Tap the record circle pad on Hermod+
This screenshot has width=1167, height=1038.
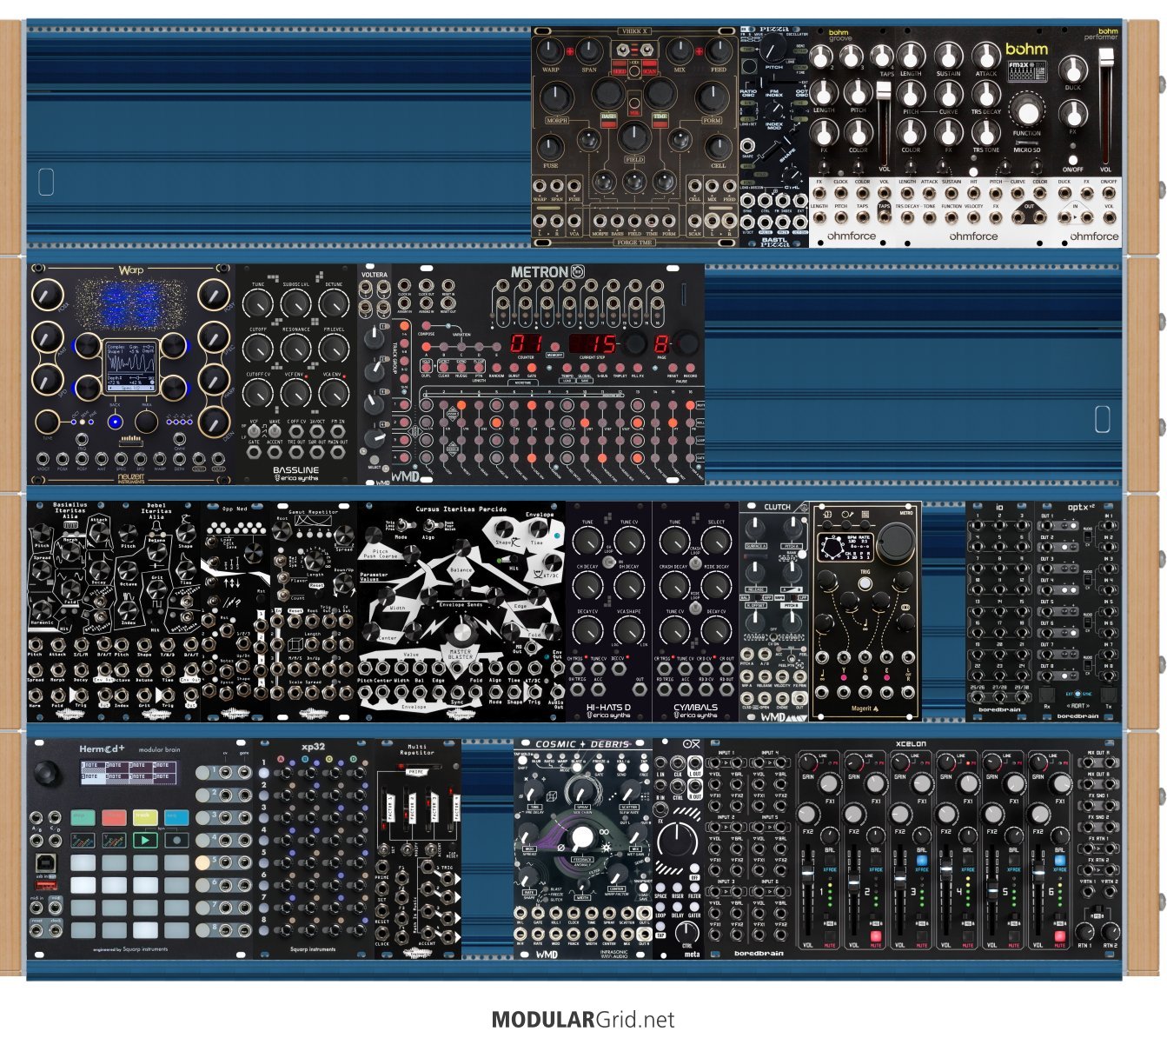point(176,841)
